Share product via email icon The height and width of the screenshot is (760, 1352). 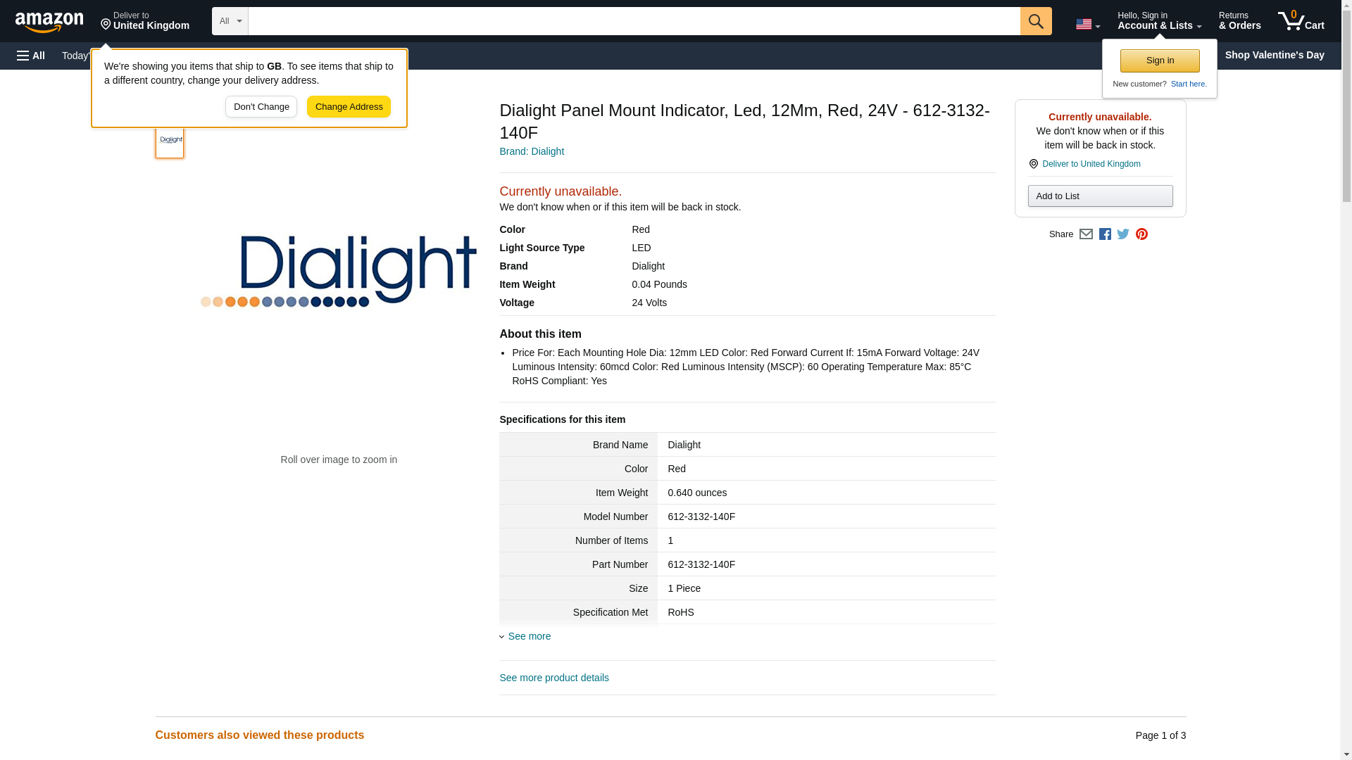point(1086,234)
